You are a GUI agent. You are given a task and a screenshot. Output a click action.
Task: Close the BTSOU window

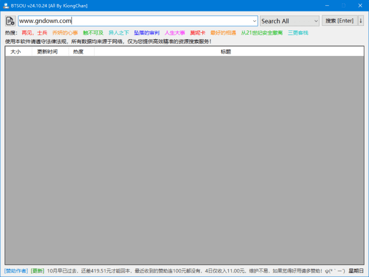[x=360, y=6]
